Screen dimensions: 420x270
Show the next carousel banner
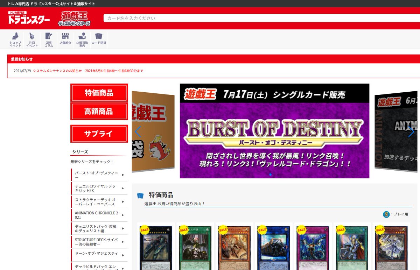tap(411, 132)
